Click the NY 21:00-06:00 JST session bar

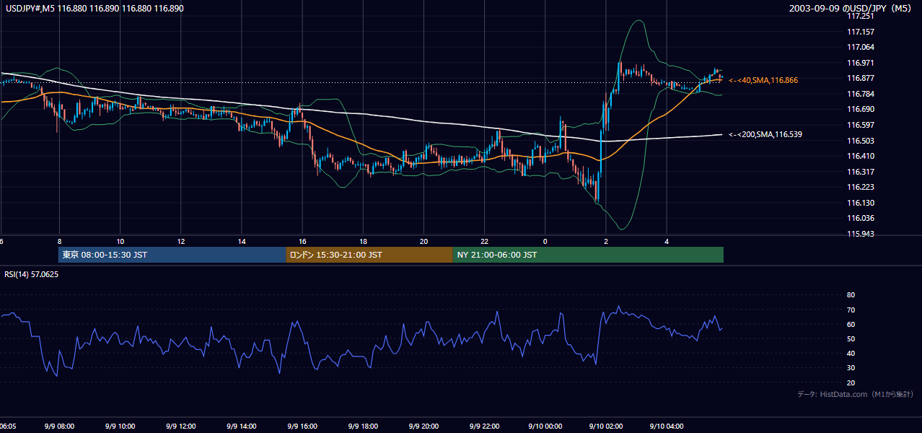pos(588,255)
